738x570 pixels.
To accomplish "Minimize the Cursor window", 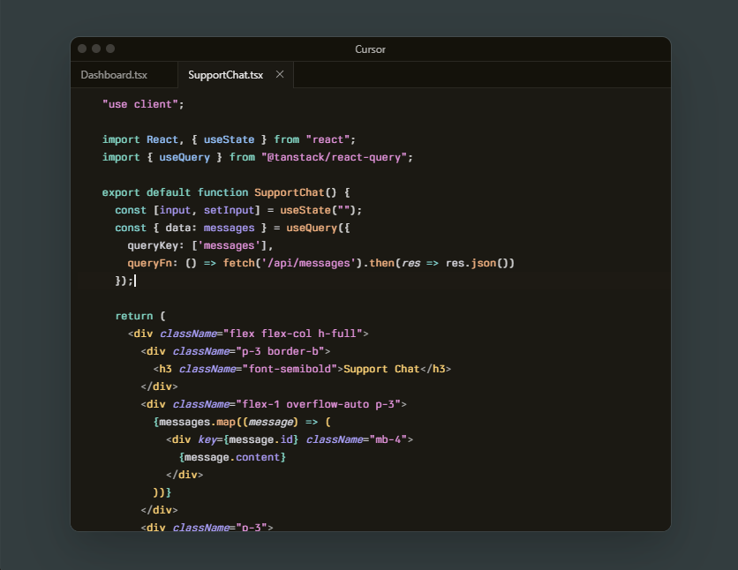I will [x=96, y=49].
